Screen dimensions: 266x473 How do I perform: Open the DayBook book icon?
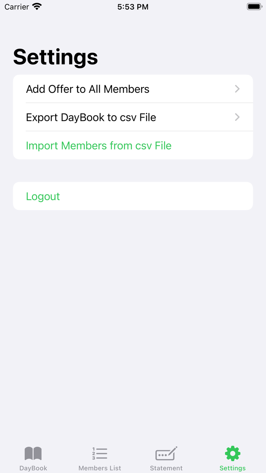(33, 453)
